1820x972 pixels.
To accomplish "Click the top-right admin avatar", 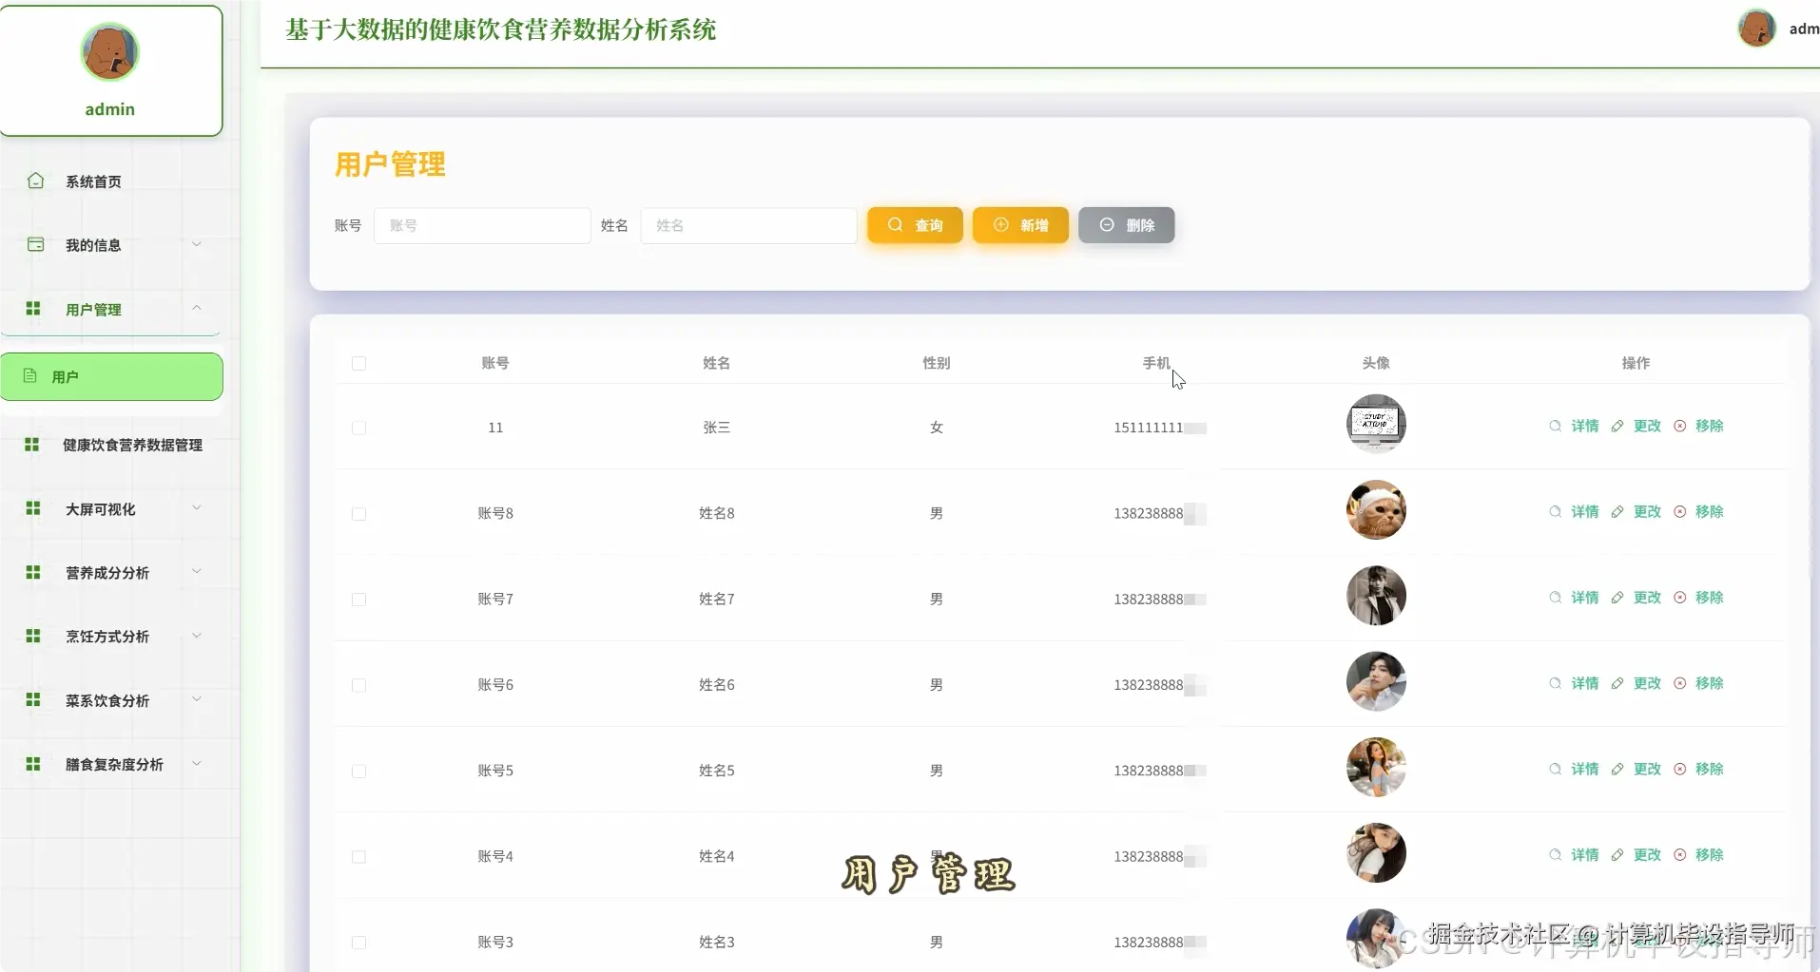I will pyautogui.click(x=1757, y=29).
